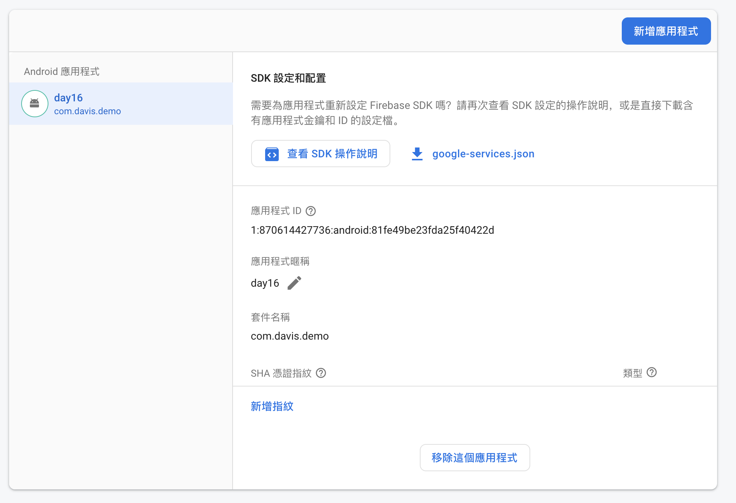Click help icon beside 應用程式 ID
This screenshot has width=736, height=503.
pos(311,211)
